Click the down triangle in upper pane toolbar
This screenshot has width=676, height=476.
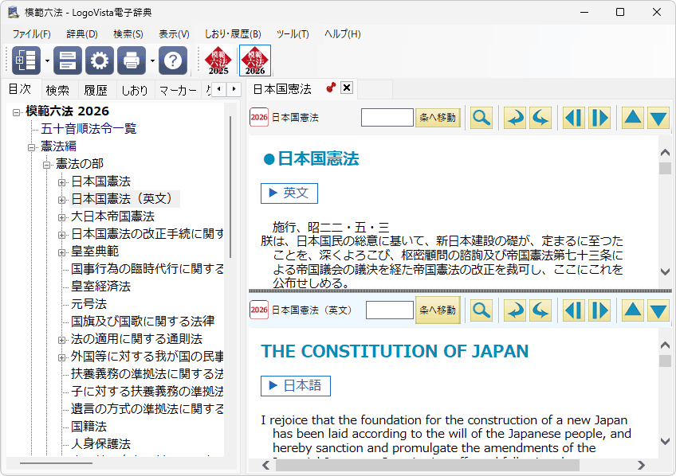pyautogui.click(x=658, y=118)
